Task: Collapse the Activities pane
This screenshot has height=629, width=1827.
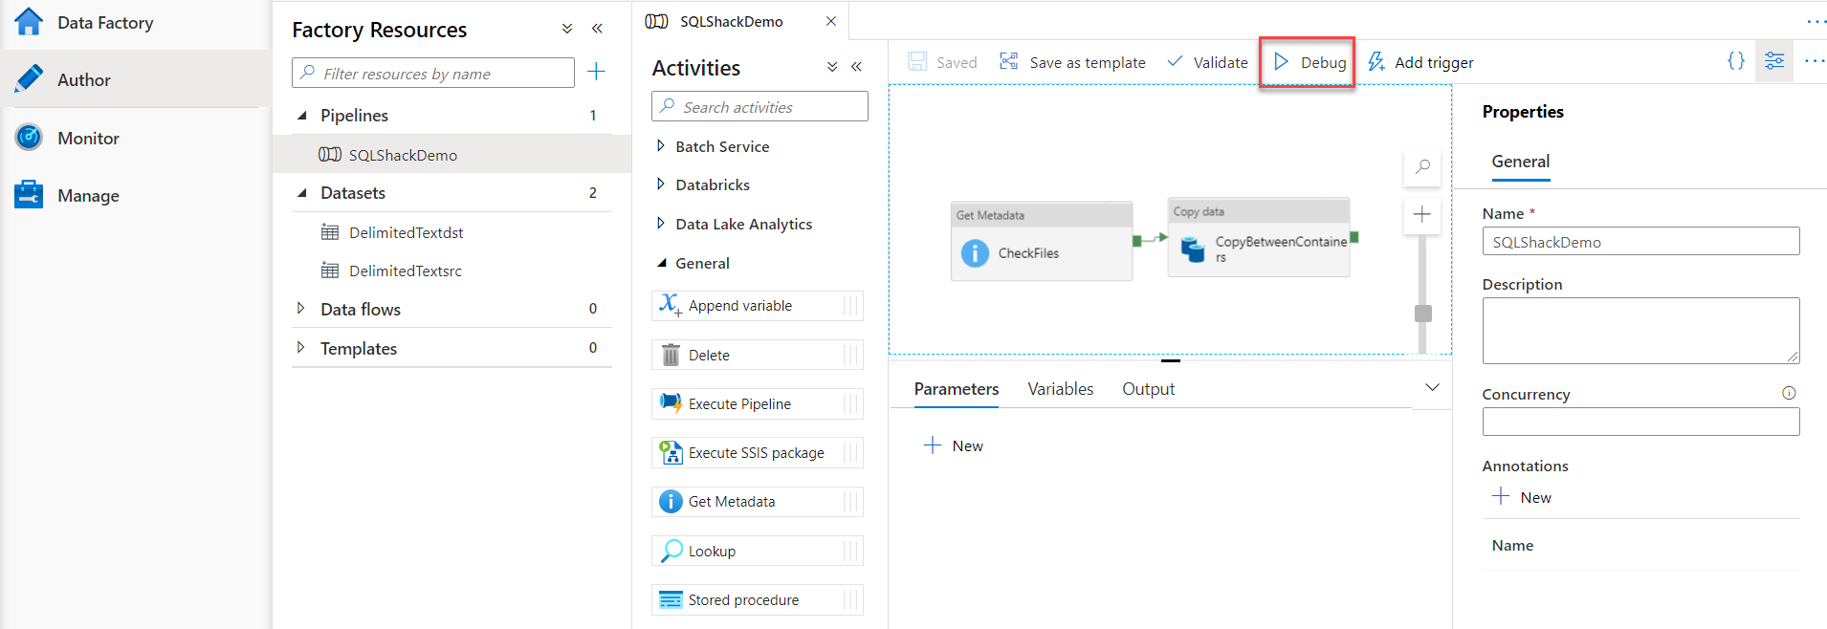Action: pos(856,67)
